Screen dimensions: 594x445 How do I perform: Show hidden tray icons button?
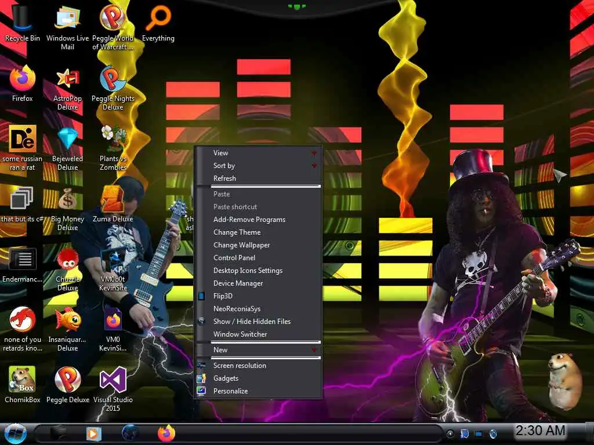click(x=450, y=433)
